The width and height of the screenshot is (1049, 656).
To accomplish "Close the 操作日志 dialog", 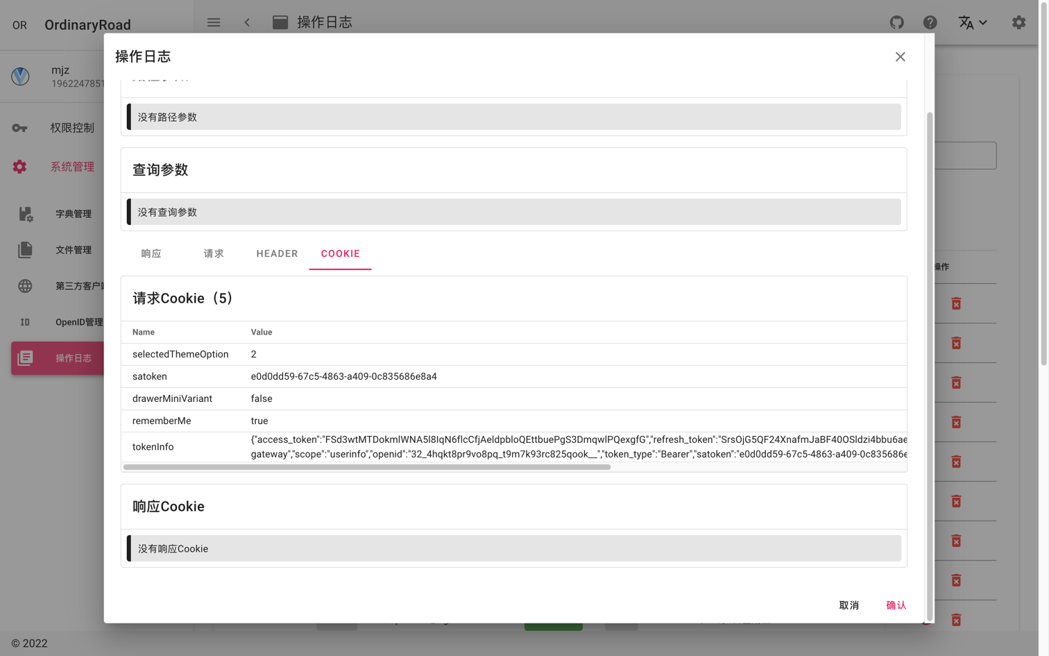I will pos(900,57).
